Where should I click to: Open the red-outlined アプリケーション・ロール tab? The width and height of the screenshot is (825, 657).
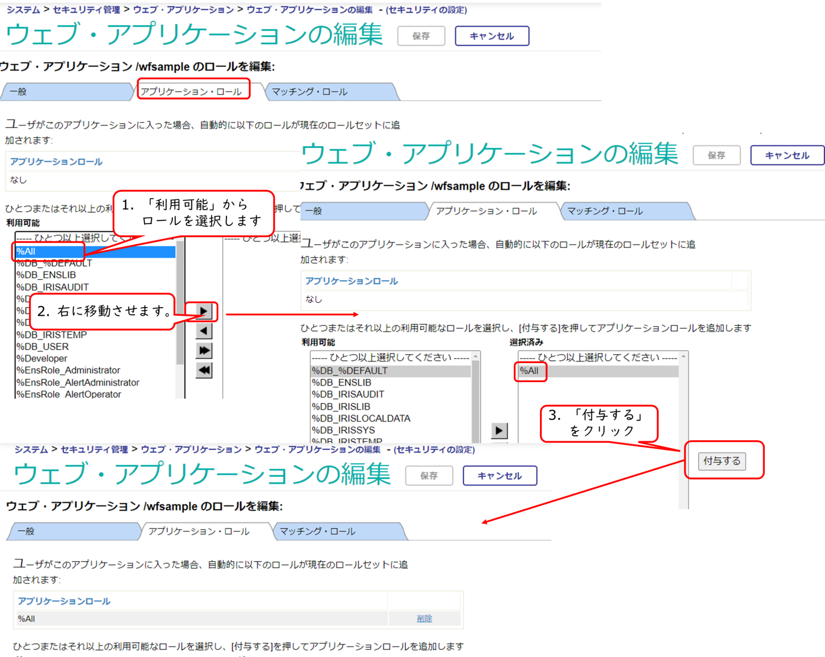click(191, 91)
